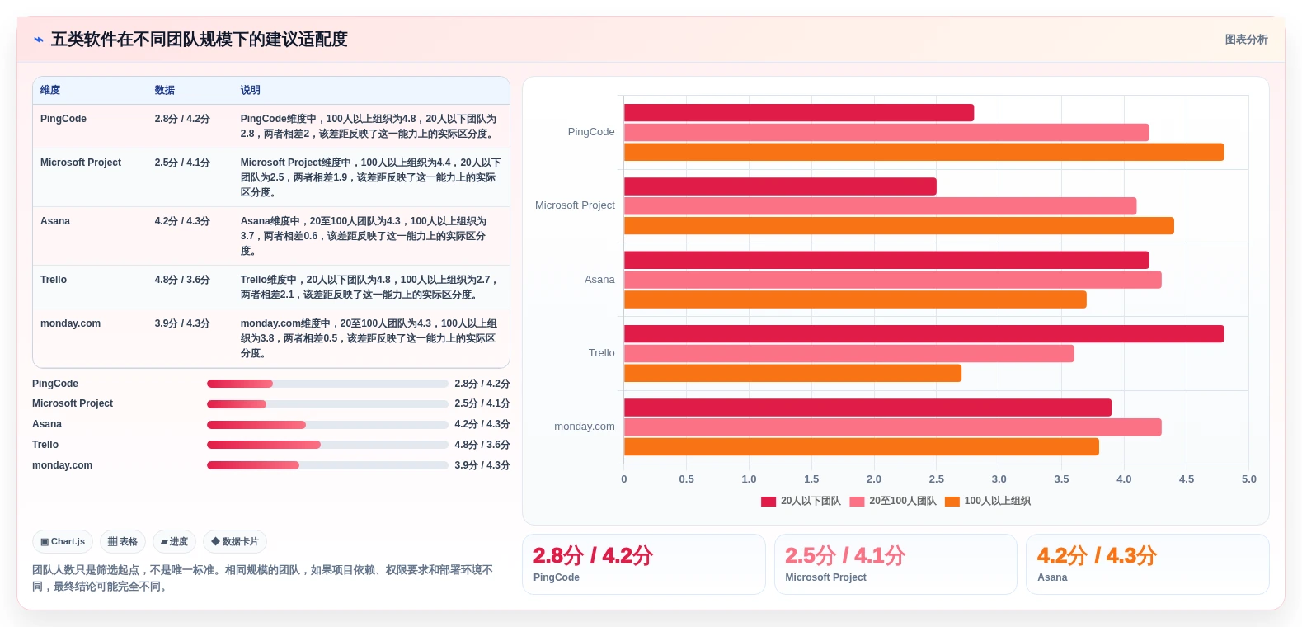Screen dimensions: 1302x627
Task: Click the Asana progress bar
Action: pos(327,425)
